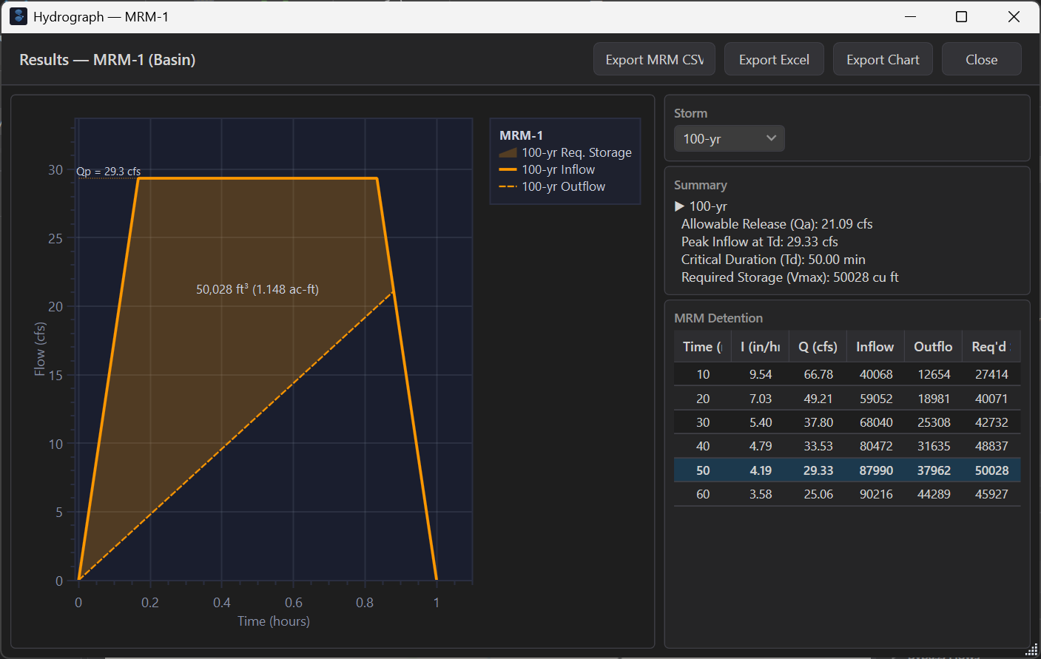This screenshot has height=659, width=1041.
Task: Toggle the 100-yr Req. Storage legend entry
Action: pyautogui.click(x=576, y=152)
